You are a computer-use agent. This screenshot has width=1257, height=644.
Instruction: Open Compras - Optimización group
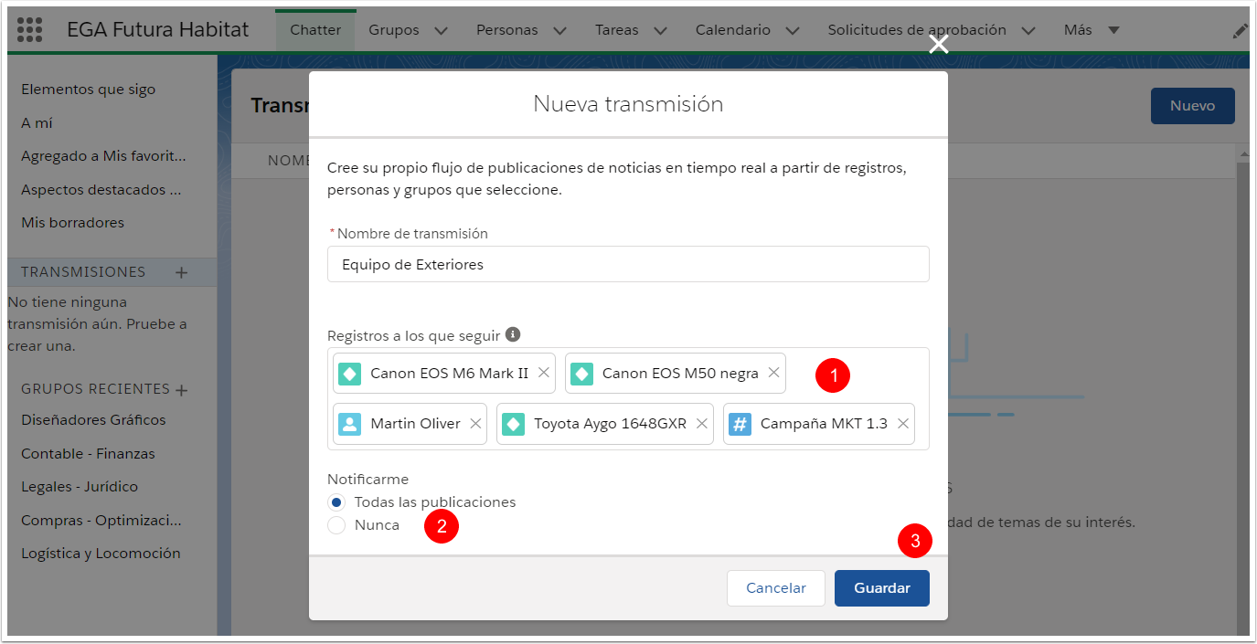(101, 521)
